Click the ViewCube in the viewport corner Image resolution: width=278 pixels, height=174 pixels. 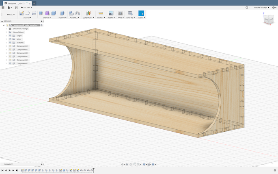tap(269, 18)
